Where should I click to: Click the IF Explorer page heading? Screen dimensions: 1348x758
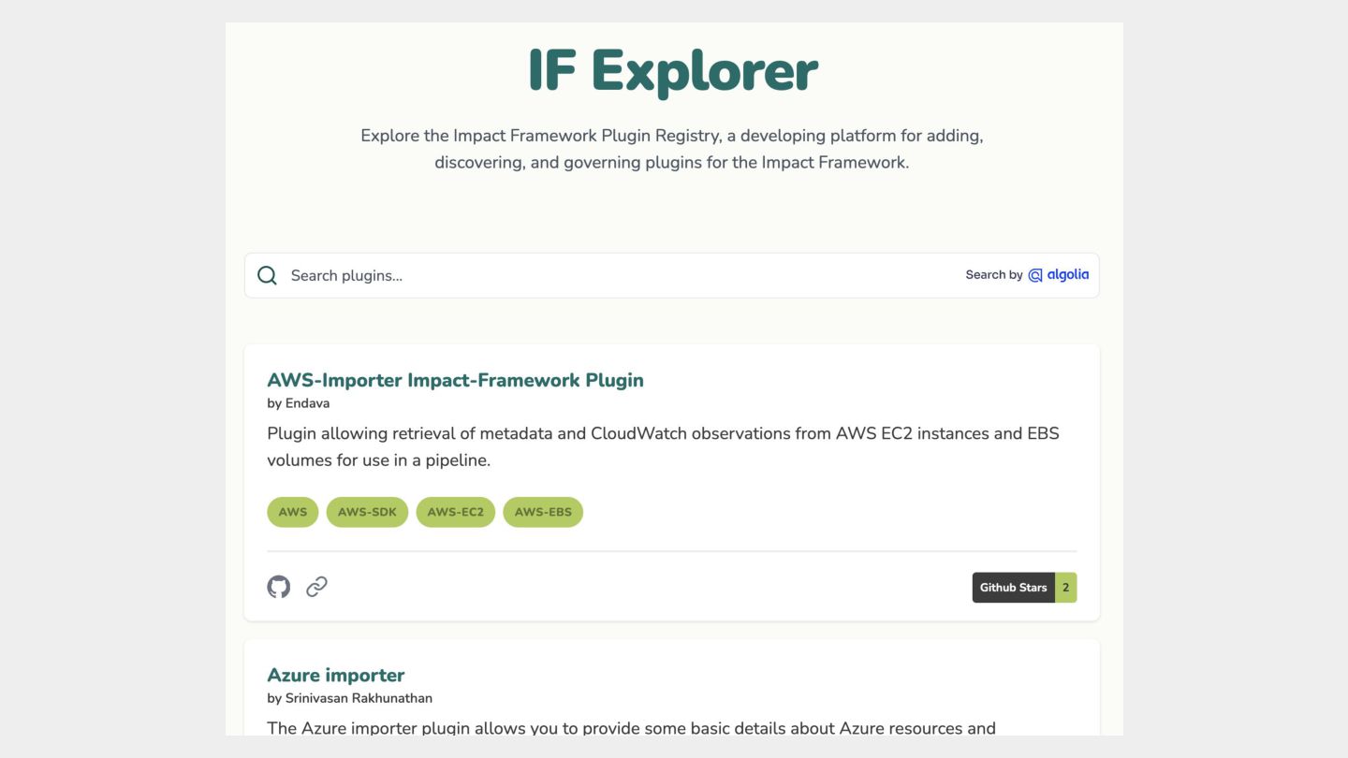(672, 71)
